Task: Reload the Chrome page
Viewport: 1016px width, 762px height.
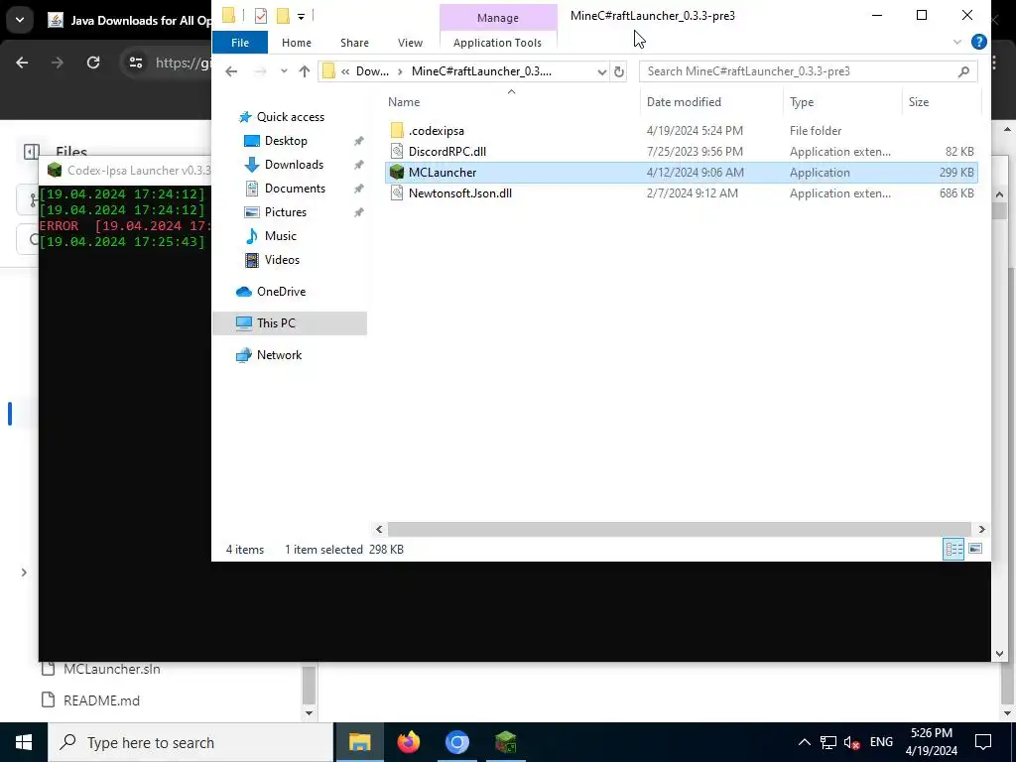Action: point(93,63)
